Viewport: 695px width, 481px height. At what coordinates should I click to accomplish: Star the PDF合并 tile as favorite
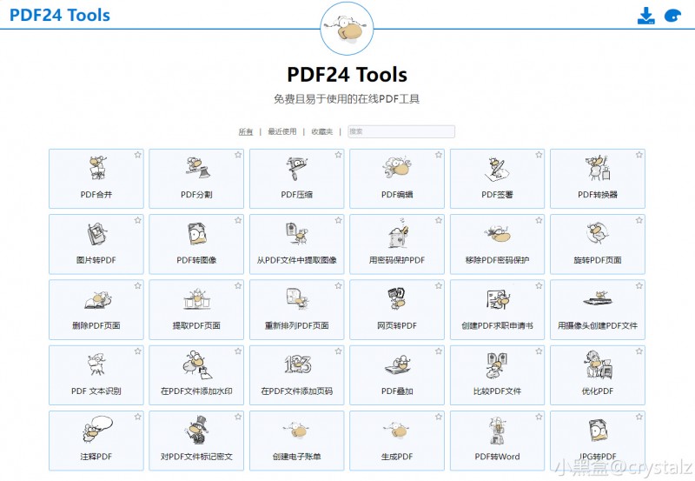(x=138, y=155)
